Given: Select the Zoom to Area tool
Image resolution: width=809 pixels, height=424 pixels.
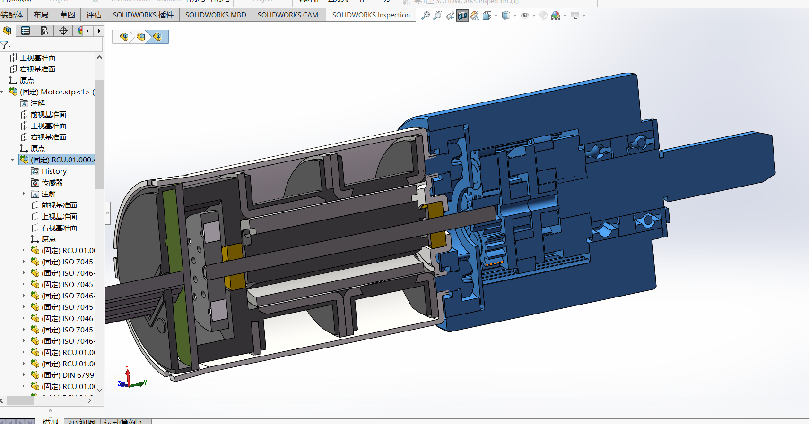Looking at the screenshot, I should [438, 16].
